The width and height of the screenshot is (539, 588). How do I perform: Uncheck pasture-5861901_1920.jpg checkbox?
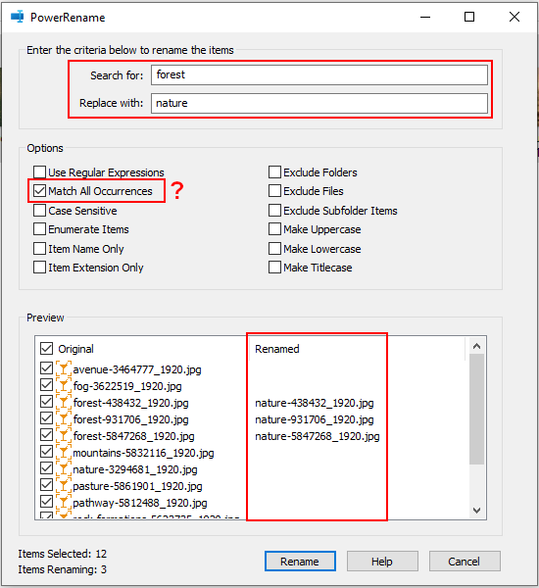click(46, 485)
